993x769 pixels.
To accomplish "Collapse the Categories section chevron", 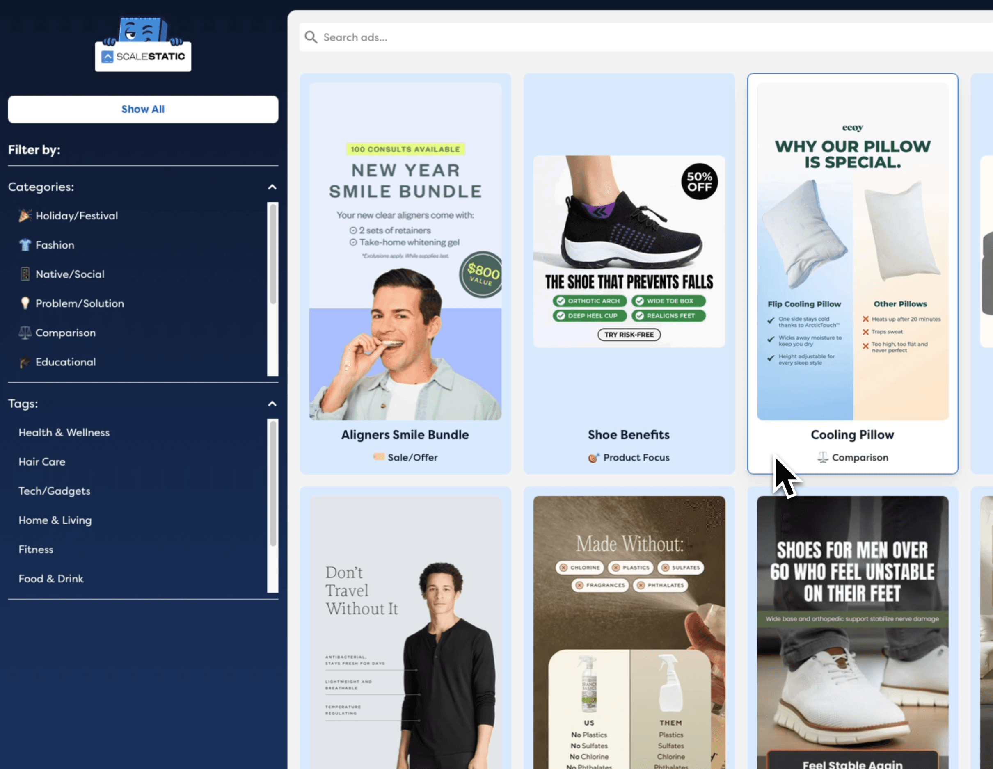I will tap(272, 187).
